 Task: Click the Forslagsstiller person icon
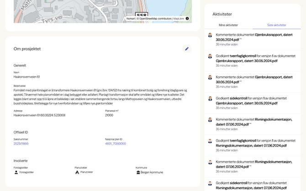pyautogui.click(x=16, y=172)
